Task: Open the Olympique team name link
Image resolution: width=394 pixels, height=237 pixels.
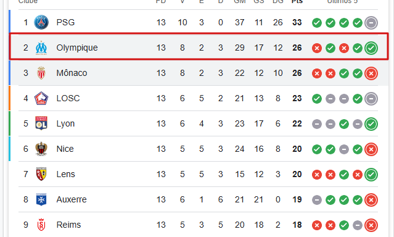Action: point(77,48)
